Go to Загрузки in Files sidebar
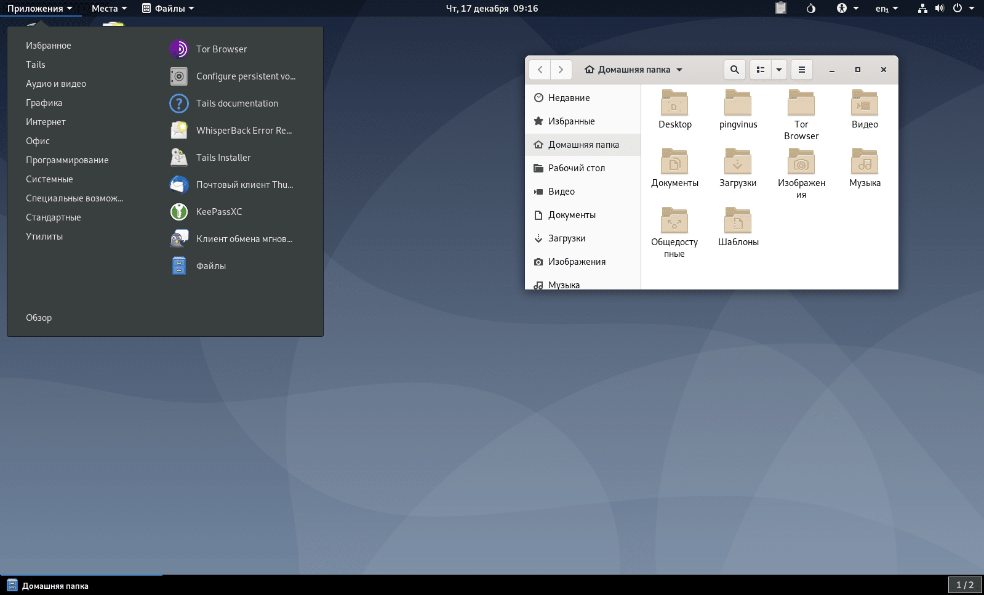Screen dimensions: 984x595 [x=583, y=238]
